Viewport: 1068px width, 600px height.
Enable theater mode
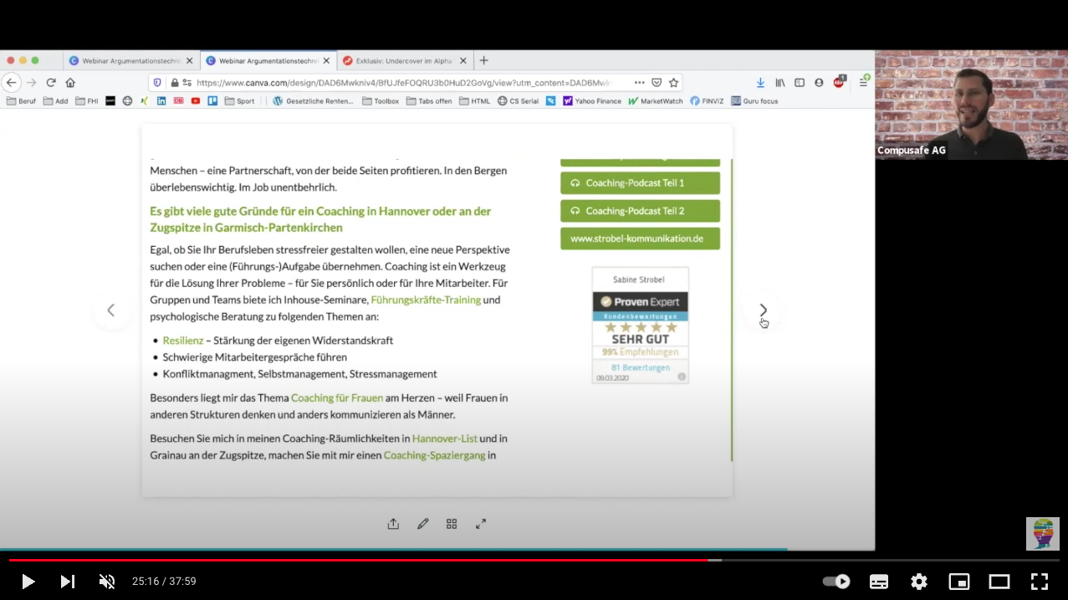(x=999, y=582)
